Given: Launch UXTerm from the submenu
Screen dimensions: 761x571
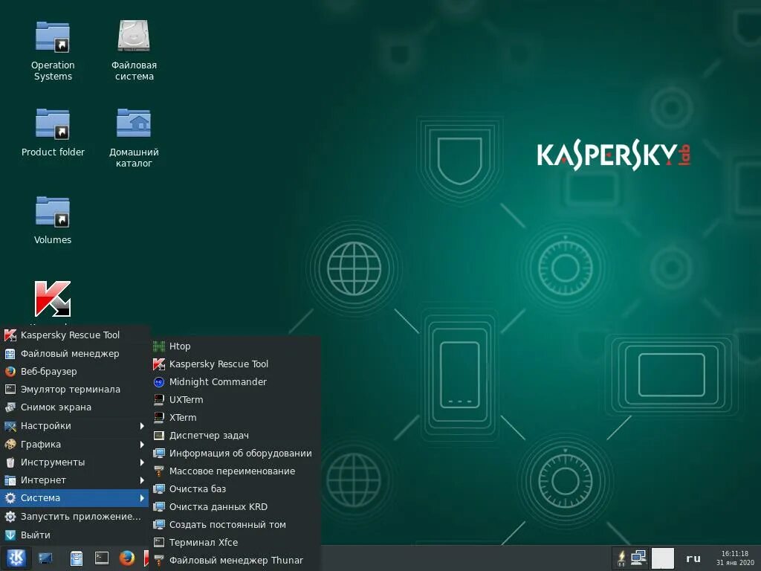Looking at the screenshot, I should click(235, 400).
